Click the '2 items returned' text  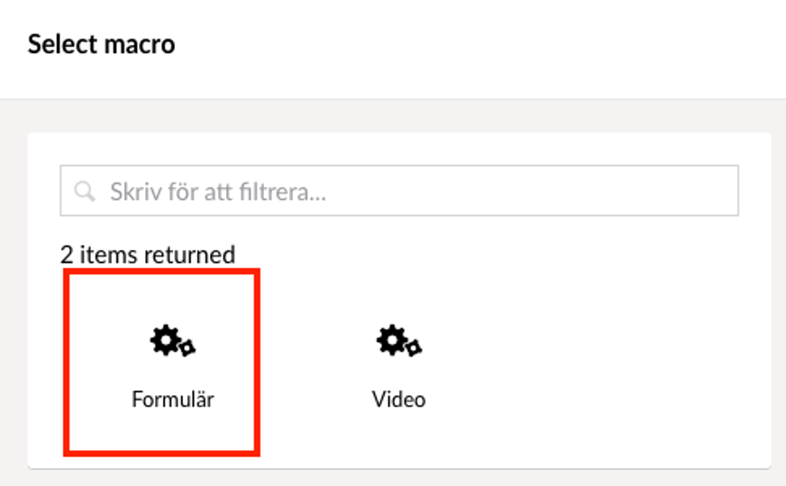coord(148,255)
